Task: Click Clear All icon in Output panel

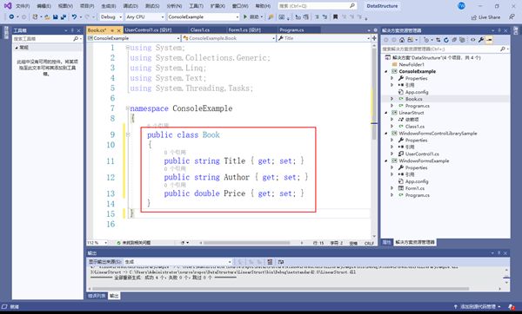Action: [270, 262]
